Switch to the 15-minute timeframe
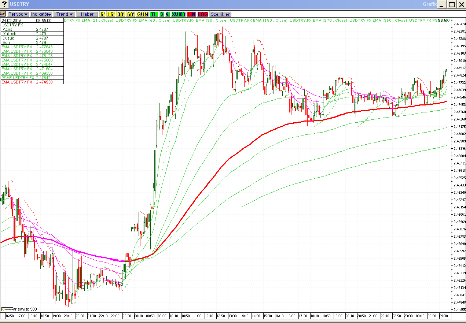This screenshot has height=323, width=466. 111,14
